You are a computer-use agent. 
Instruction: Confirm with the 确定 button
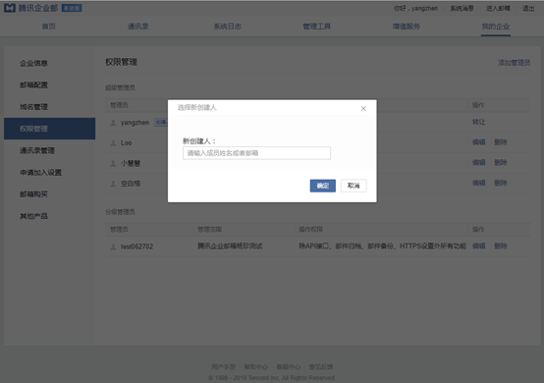(x=323, y=186)
